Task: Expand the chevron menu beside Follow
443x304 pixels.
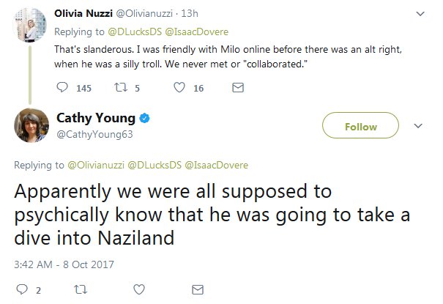Action: pyautogui.click(x=420, y=126)
